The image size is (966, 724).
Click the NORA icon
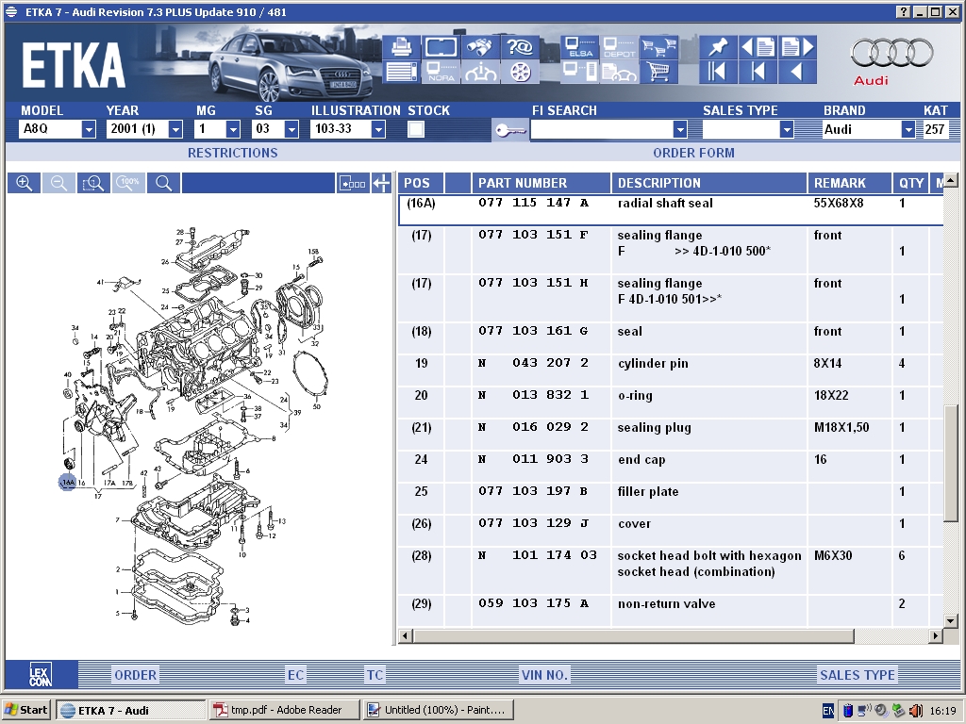[x=441, y=72]
